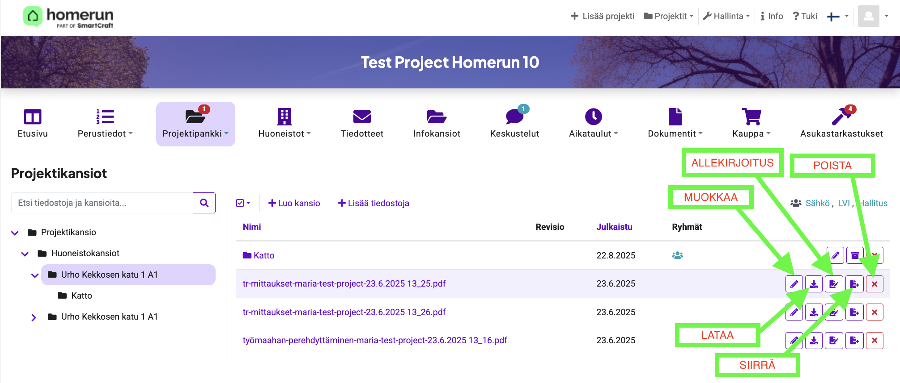Open the Keskustelut tab
Screen dimensions: 900x383
pyautogui.click(x=514, y=123)
